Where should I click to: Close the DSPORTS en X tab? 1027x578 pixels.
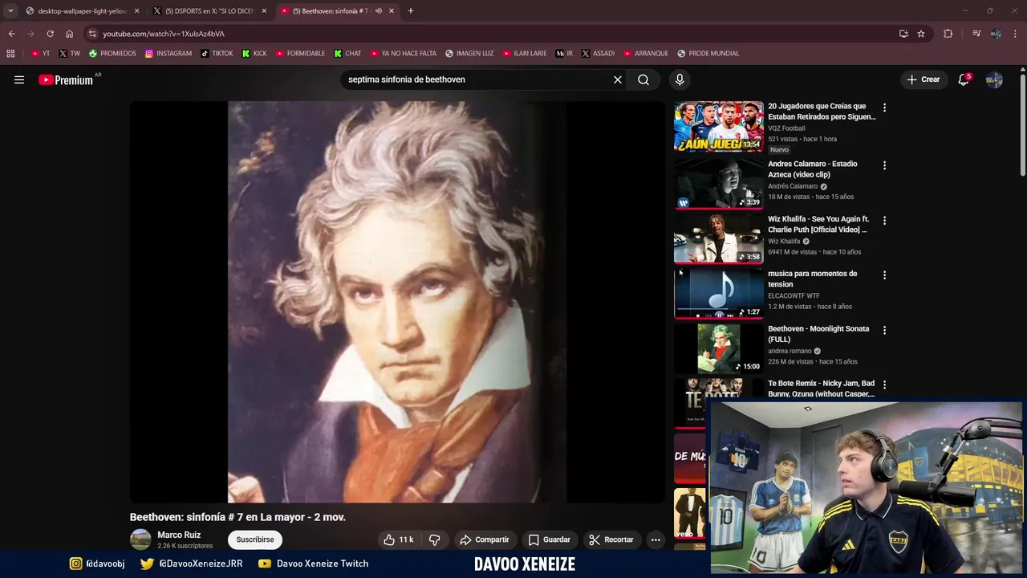coord(264,10)
